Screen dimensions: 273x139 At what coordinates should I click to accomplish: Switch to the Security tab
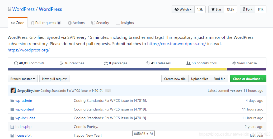pos(100,23)
